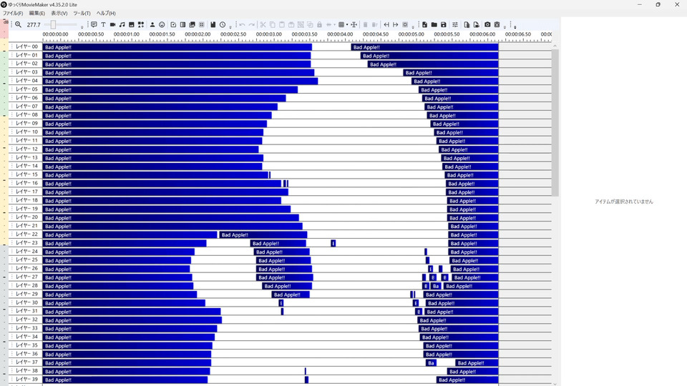Image resolution: width=687 pixels, height=386 pixels.
Task: Adjust the timeline zoom slider handle
Action: click(x=53, y=24)
